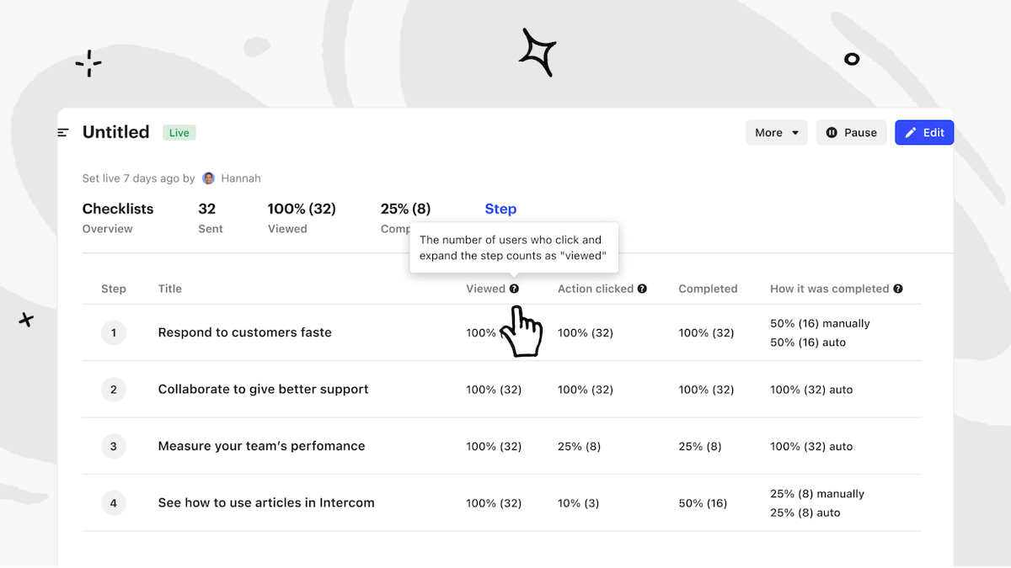Click the Completed column header
Viewport: 1011px width, 568px height.
click(x=708, y=289)
